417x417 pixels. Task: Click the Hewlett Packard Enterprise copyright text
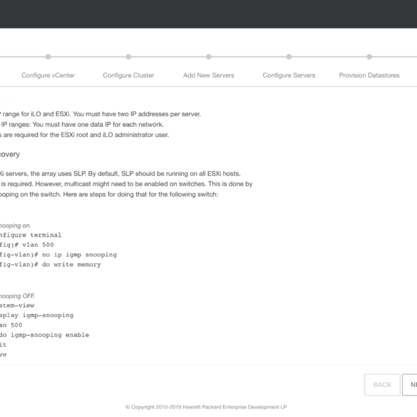(206, 407)
